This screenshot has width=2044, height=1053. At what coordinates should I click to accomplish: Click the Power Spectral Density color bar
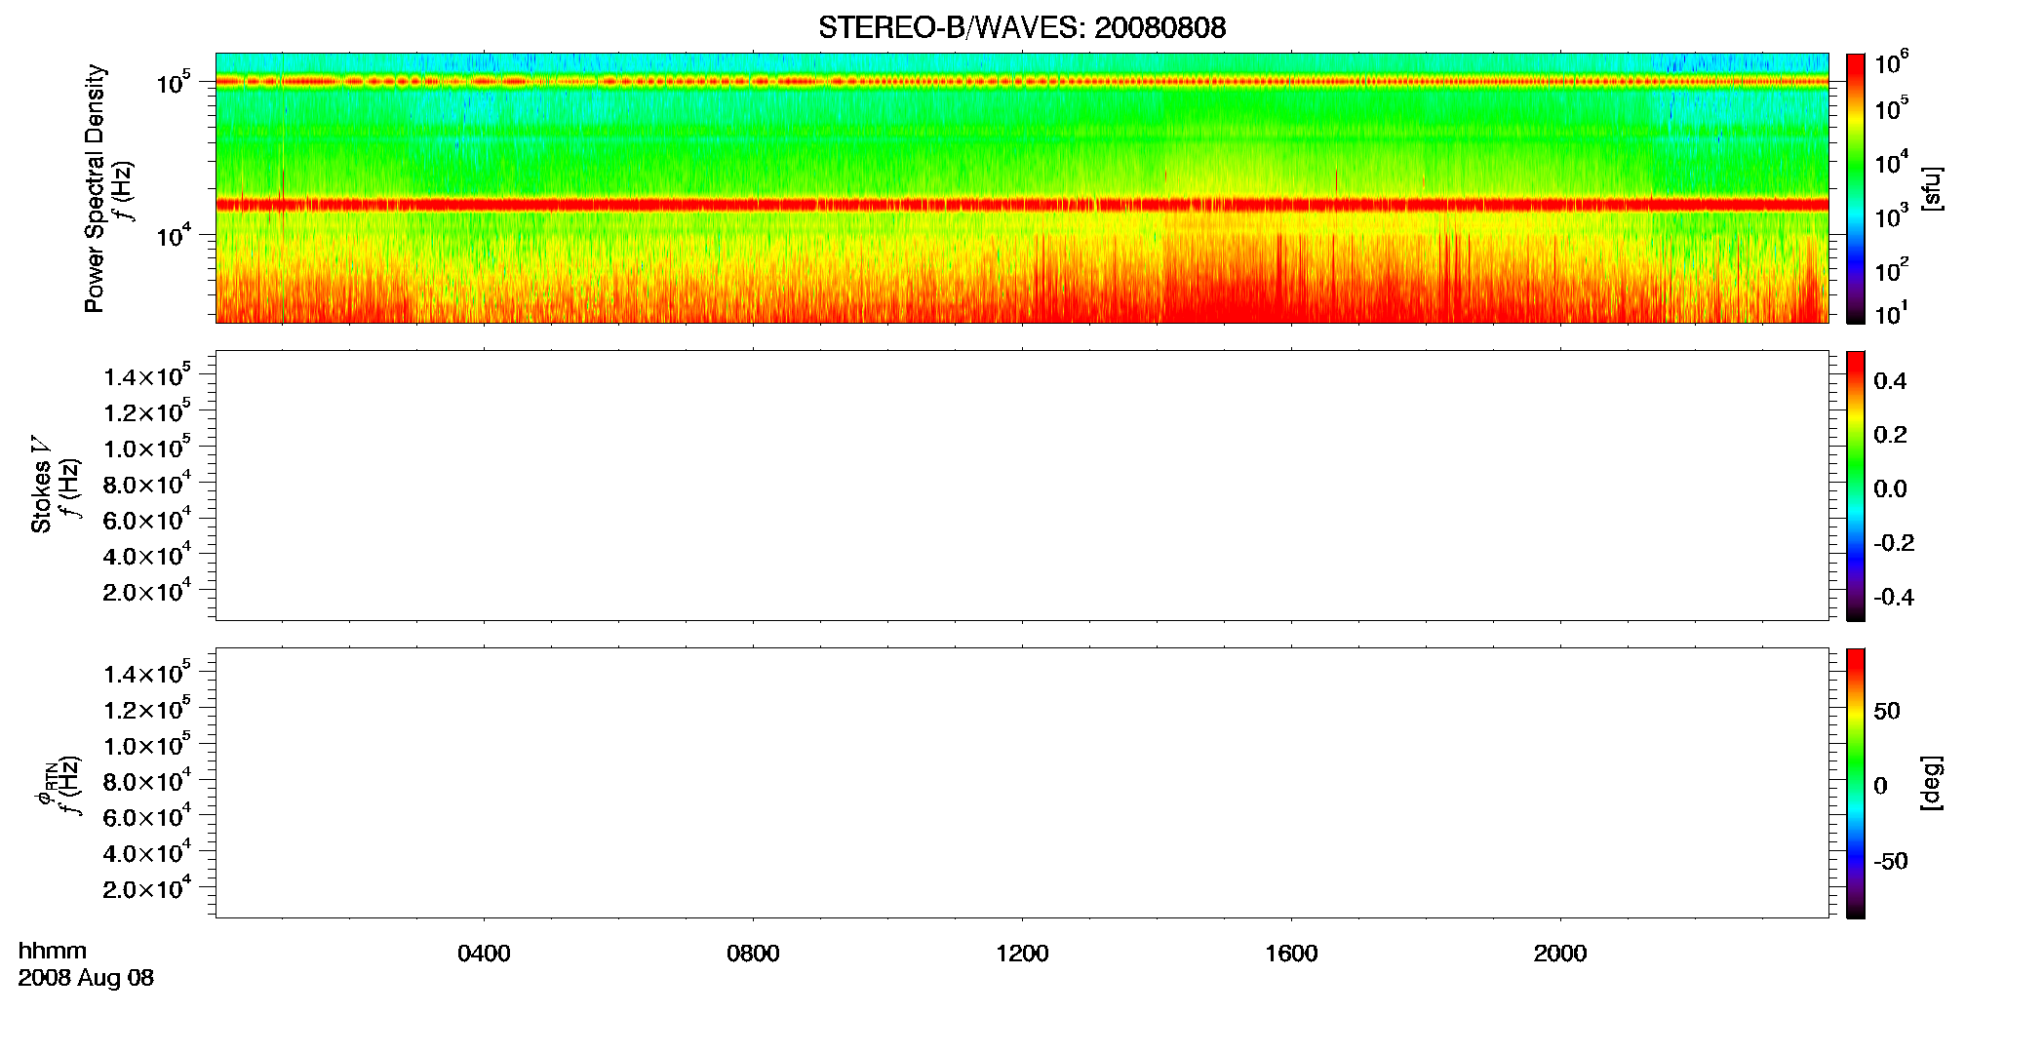tap(1856, 188)
